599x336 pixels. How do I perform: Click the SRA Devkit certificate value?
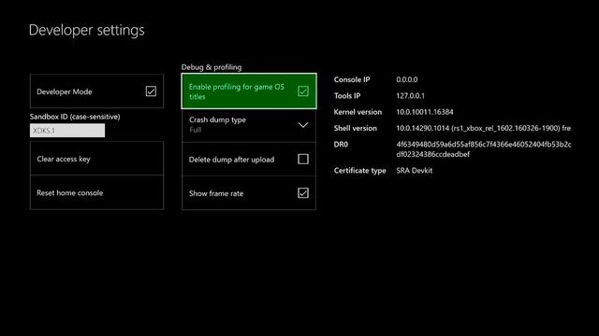click(415, 170)
